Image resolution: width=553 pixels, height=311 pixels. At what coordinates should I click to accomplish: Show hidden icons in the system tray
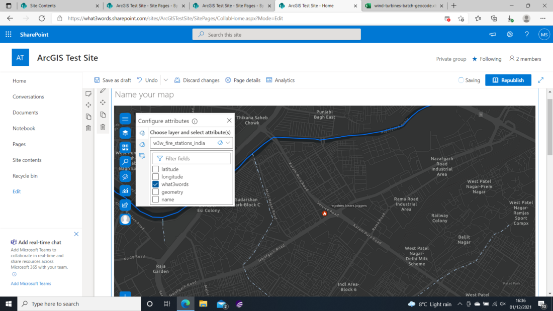pyautogui.click(x=459, y=304)
